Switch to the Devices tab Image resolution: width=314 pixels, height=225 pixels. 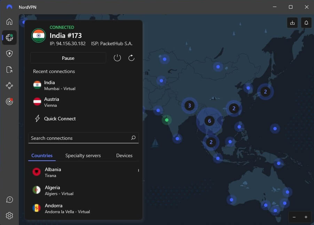pos(124,155)
